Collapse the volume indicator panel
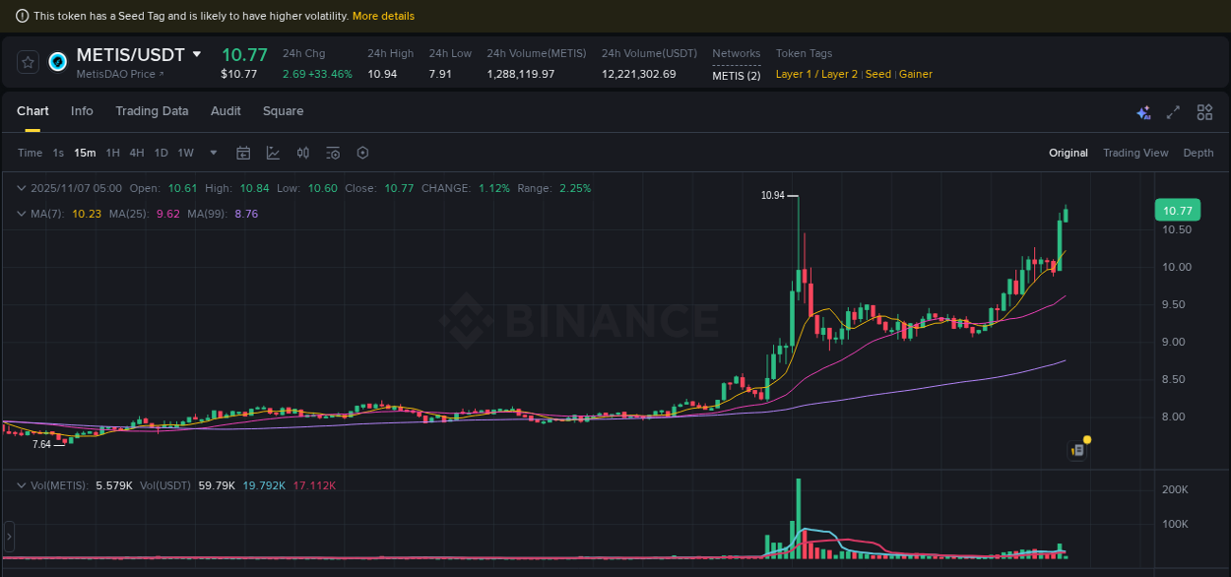This screenshot has width=1231, height=577. 21,484
